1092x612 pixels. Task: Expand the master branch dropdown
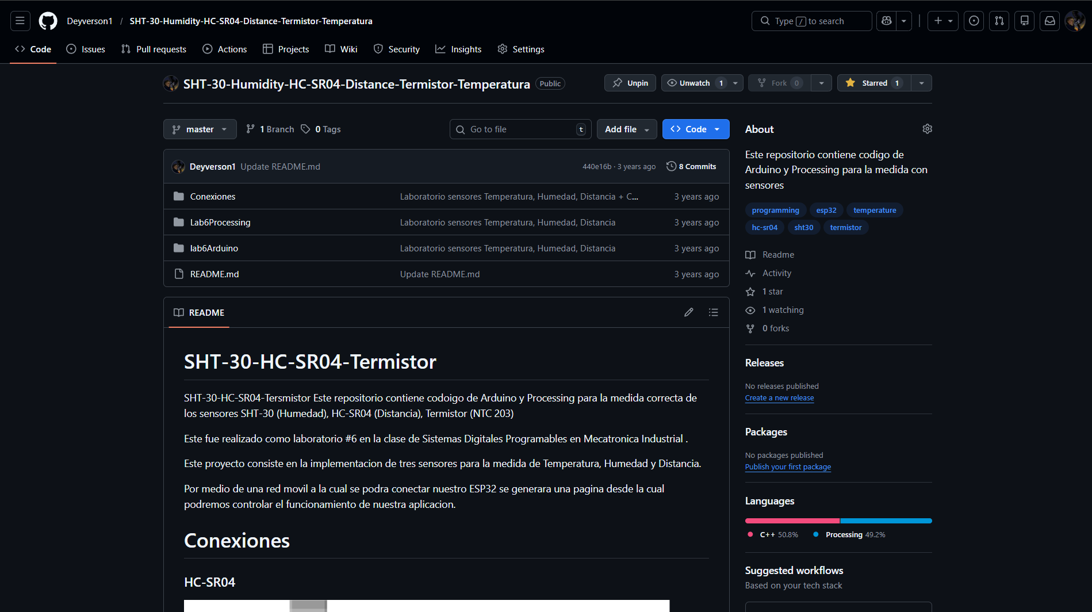(200, 129)
